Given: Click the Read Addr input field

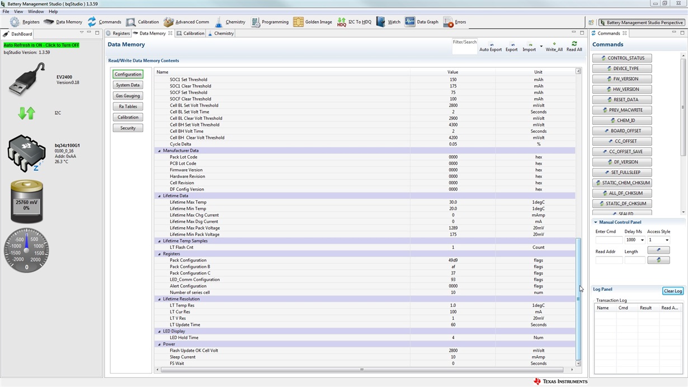Looking at the screenshot, I should click(609, 260).
